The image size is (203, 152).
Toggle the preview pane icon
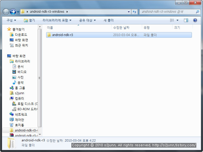point(186,20)
